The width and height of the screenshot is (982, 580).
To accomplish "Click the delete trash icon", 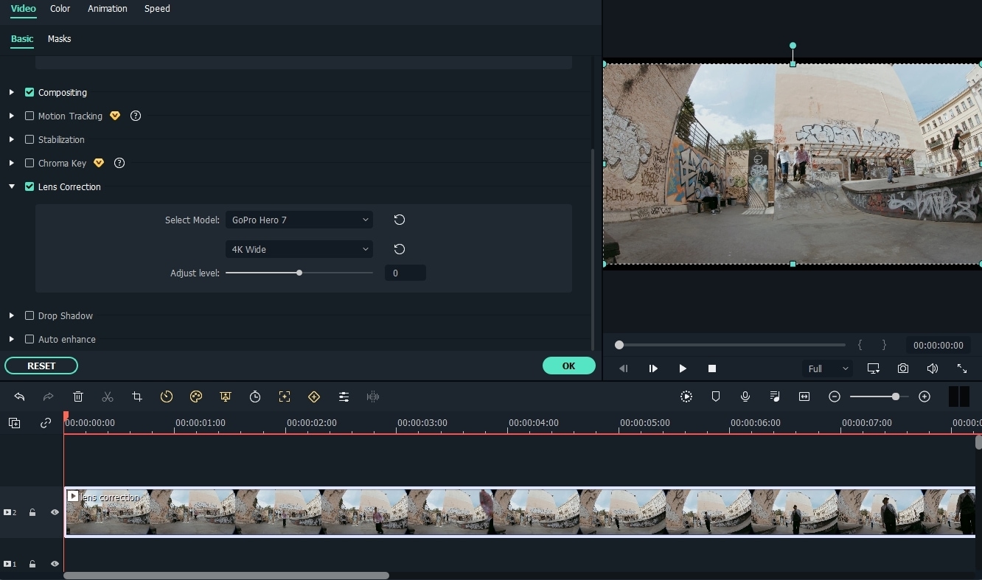I will tap(78, 396).
